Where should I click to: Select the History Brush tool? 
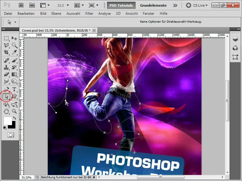tap(14, 67)
